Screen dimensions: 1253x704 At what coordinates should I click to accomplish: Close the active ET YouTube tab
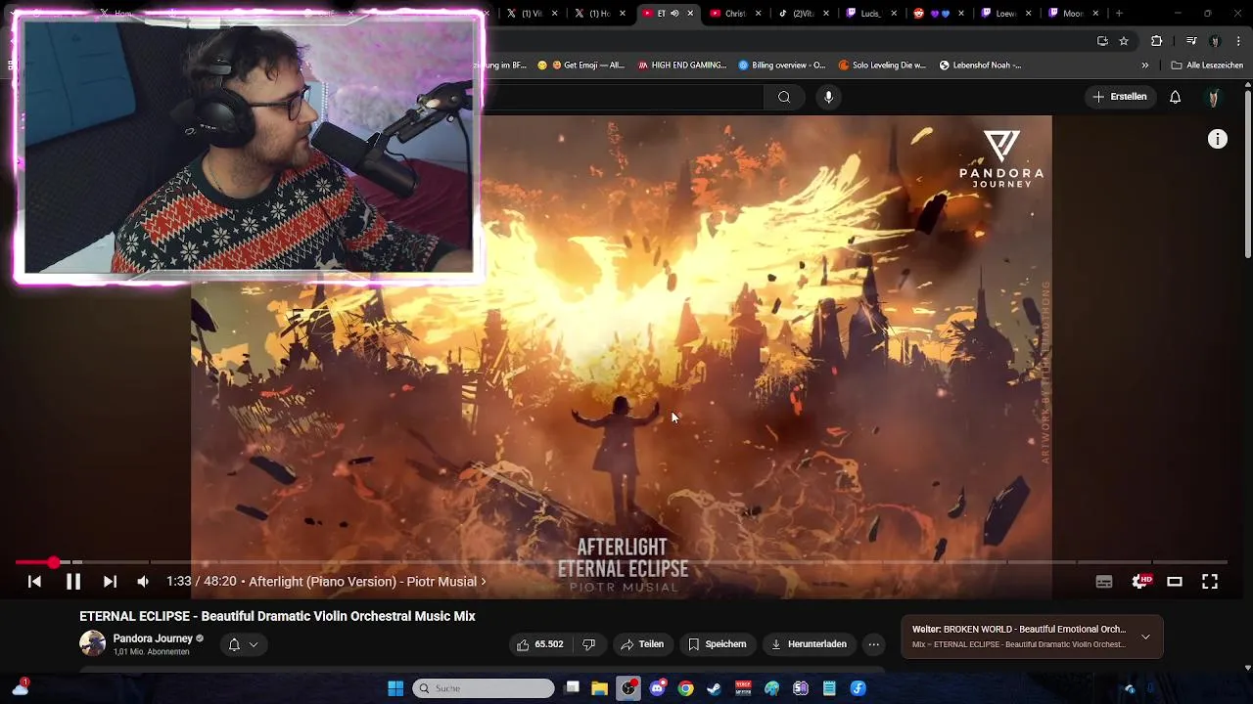690,13
